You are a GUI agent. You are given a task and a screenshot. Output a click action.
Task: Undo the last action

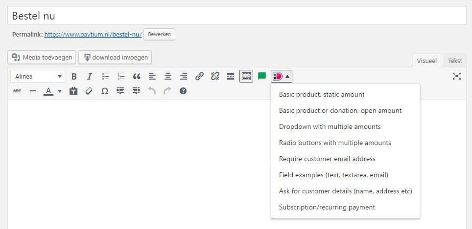[x=152, y=91]
